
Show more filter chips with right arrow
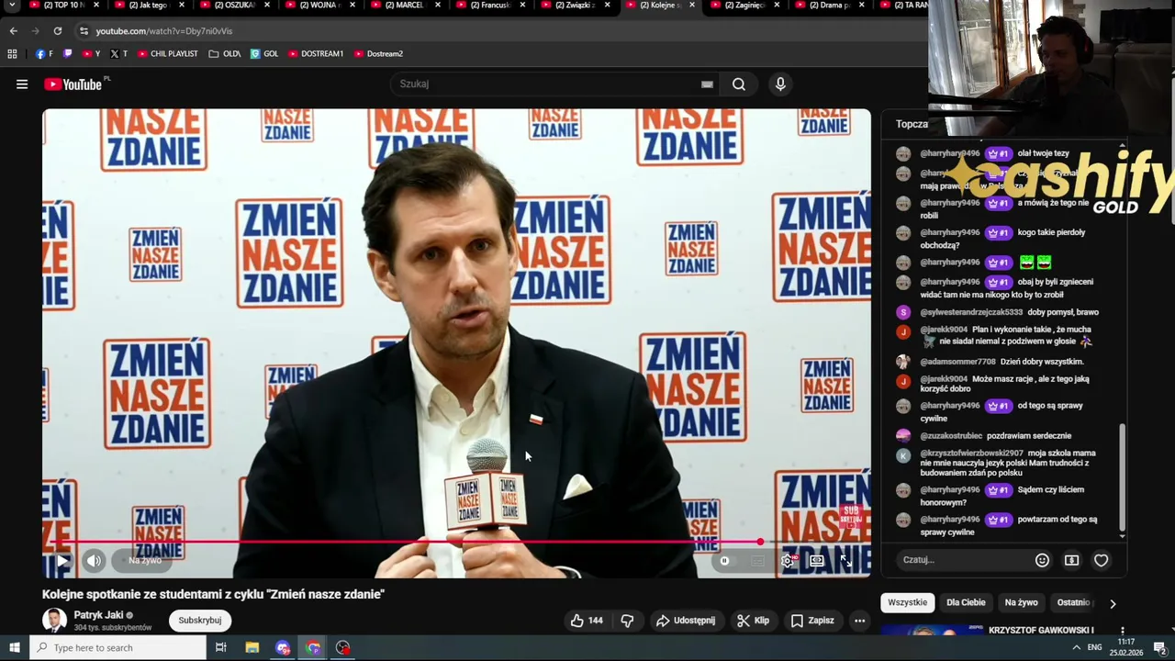[x=1113, y=603]
